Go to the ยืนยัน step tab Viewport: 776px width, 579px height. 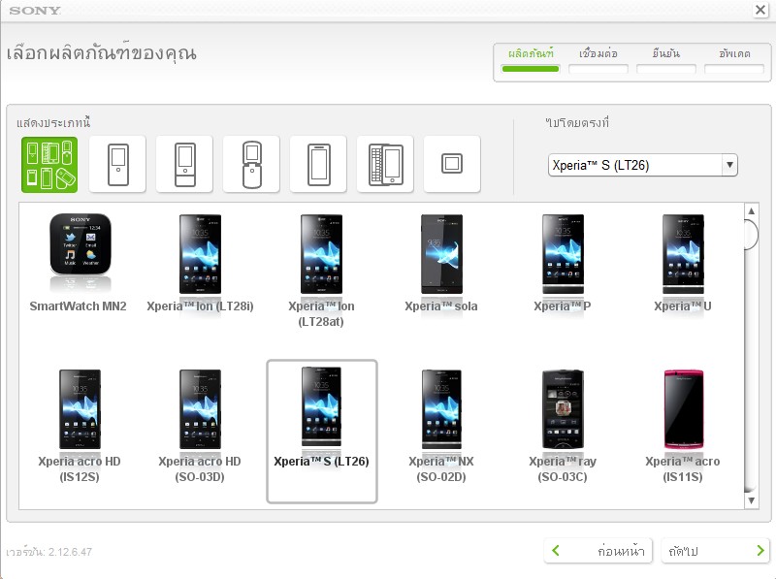click(x=666, y=60)
